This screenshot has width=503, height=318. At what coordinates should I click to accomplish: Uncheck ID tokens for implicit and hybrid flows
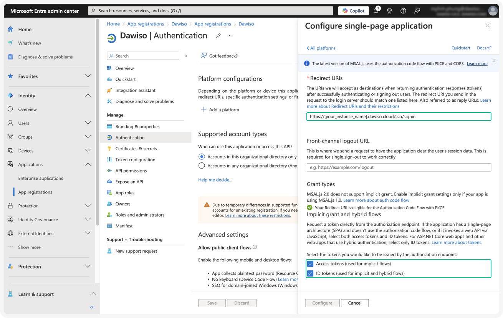[310, 273]
